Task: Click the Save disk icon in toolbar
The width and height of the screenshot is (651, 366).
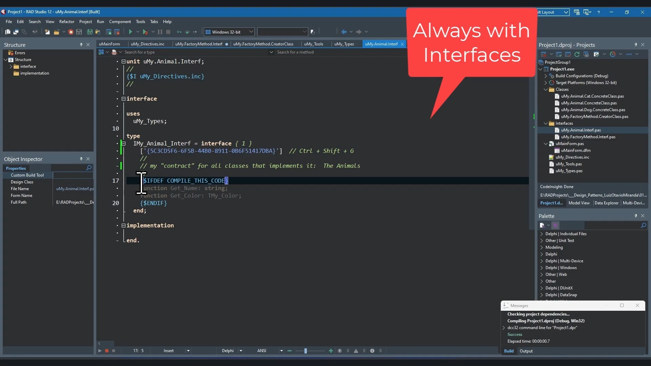Action: tap(79, 32)
